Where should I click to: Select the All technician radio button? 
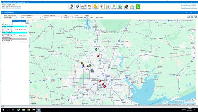21,18
